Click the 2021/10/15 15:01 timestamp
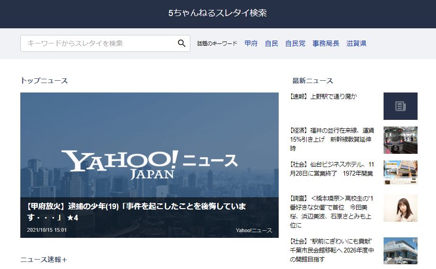 [47, 230]
